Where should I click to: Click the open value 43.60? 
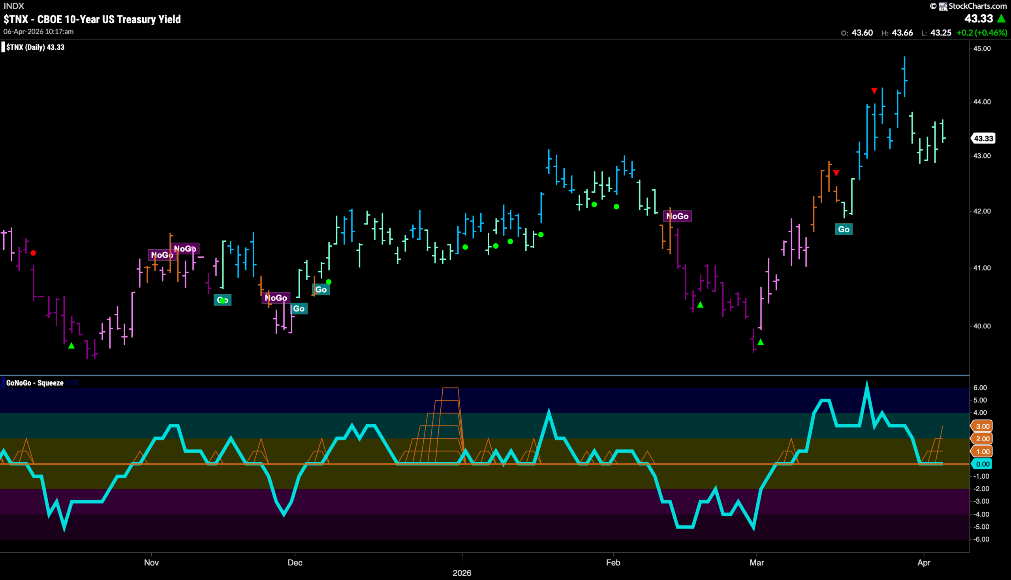[862, 33]
